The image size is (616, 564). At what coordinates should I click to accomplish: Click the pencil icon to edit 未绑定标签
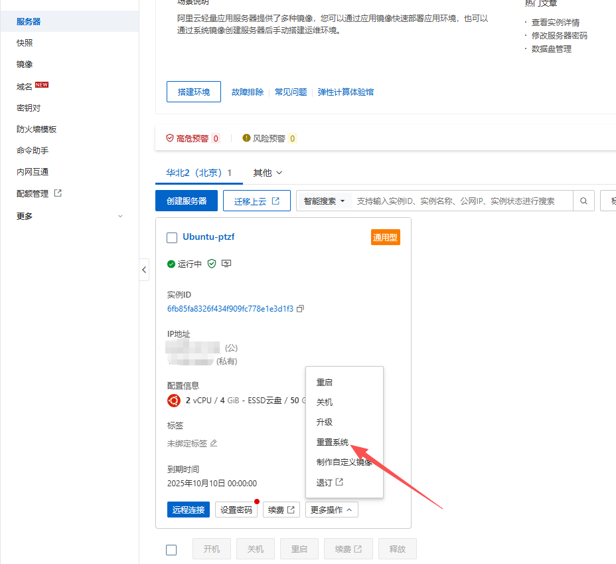pyautogui.click(x=214, y=443)
